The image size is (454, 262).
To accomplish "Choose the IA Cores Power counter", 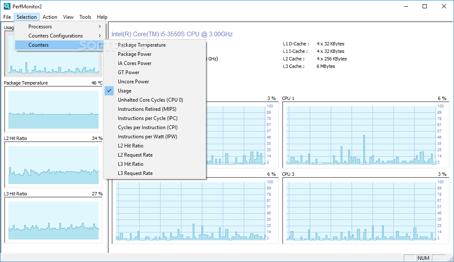I will (x=155, y=63).
